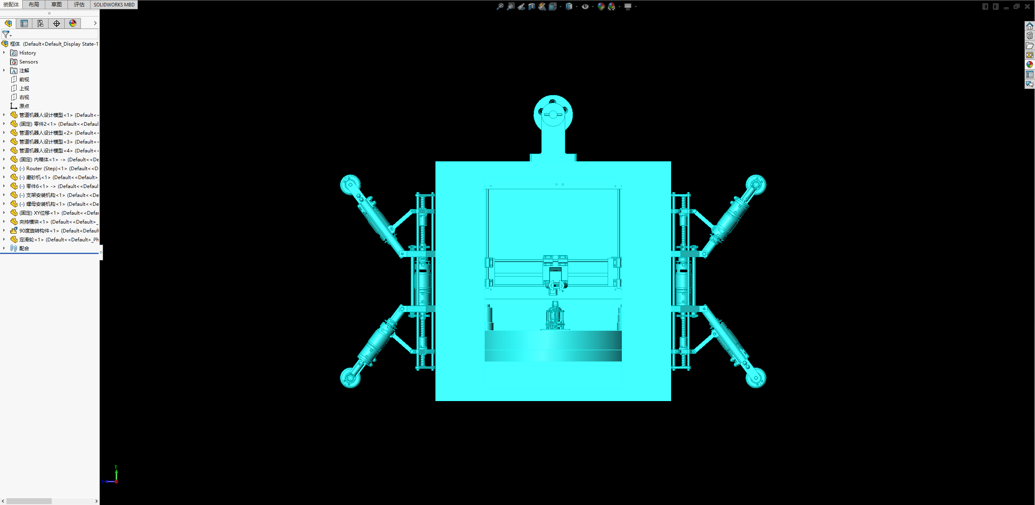Open ConfigurationManager panel tab
This screenshot has height=505, width=1035.
40,23
